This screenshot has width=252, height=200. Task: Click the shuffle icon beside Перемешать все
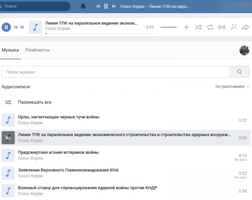point(8,102)
